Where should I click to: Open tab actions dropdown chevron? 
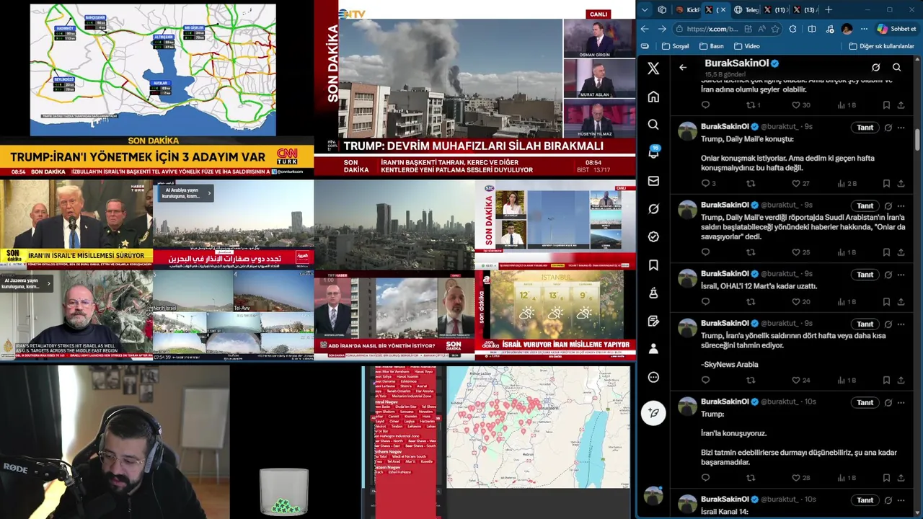click(645, 10)
